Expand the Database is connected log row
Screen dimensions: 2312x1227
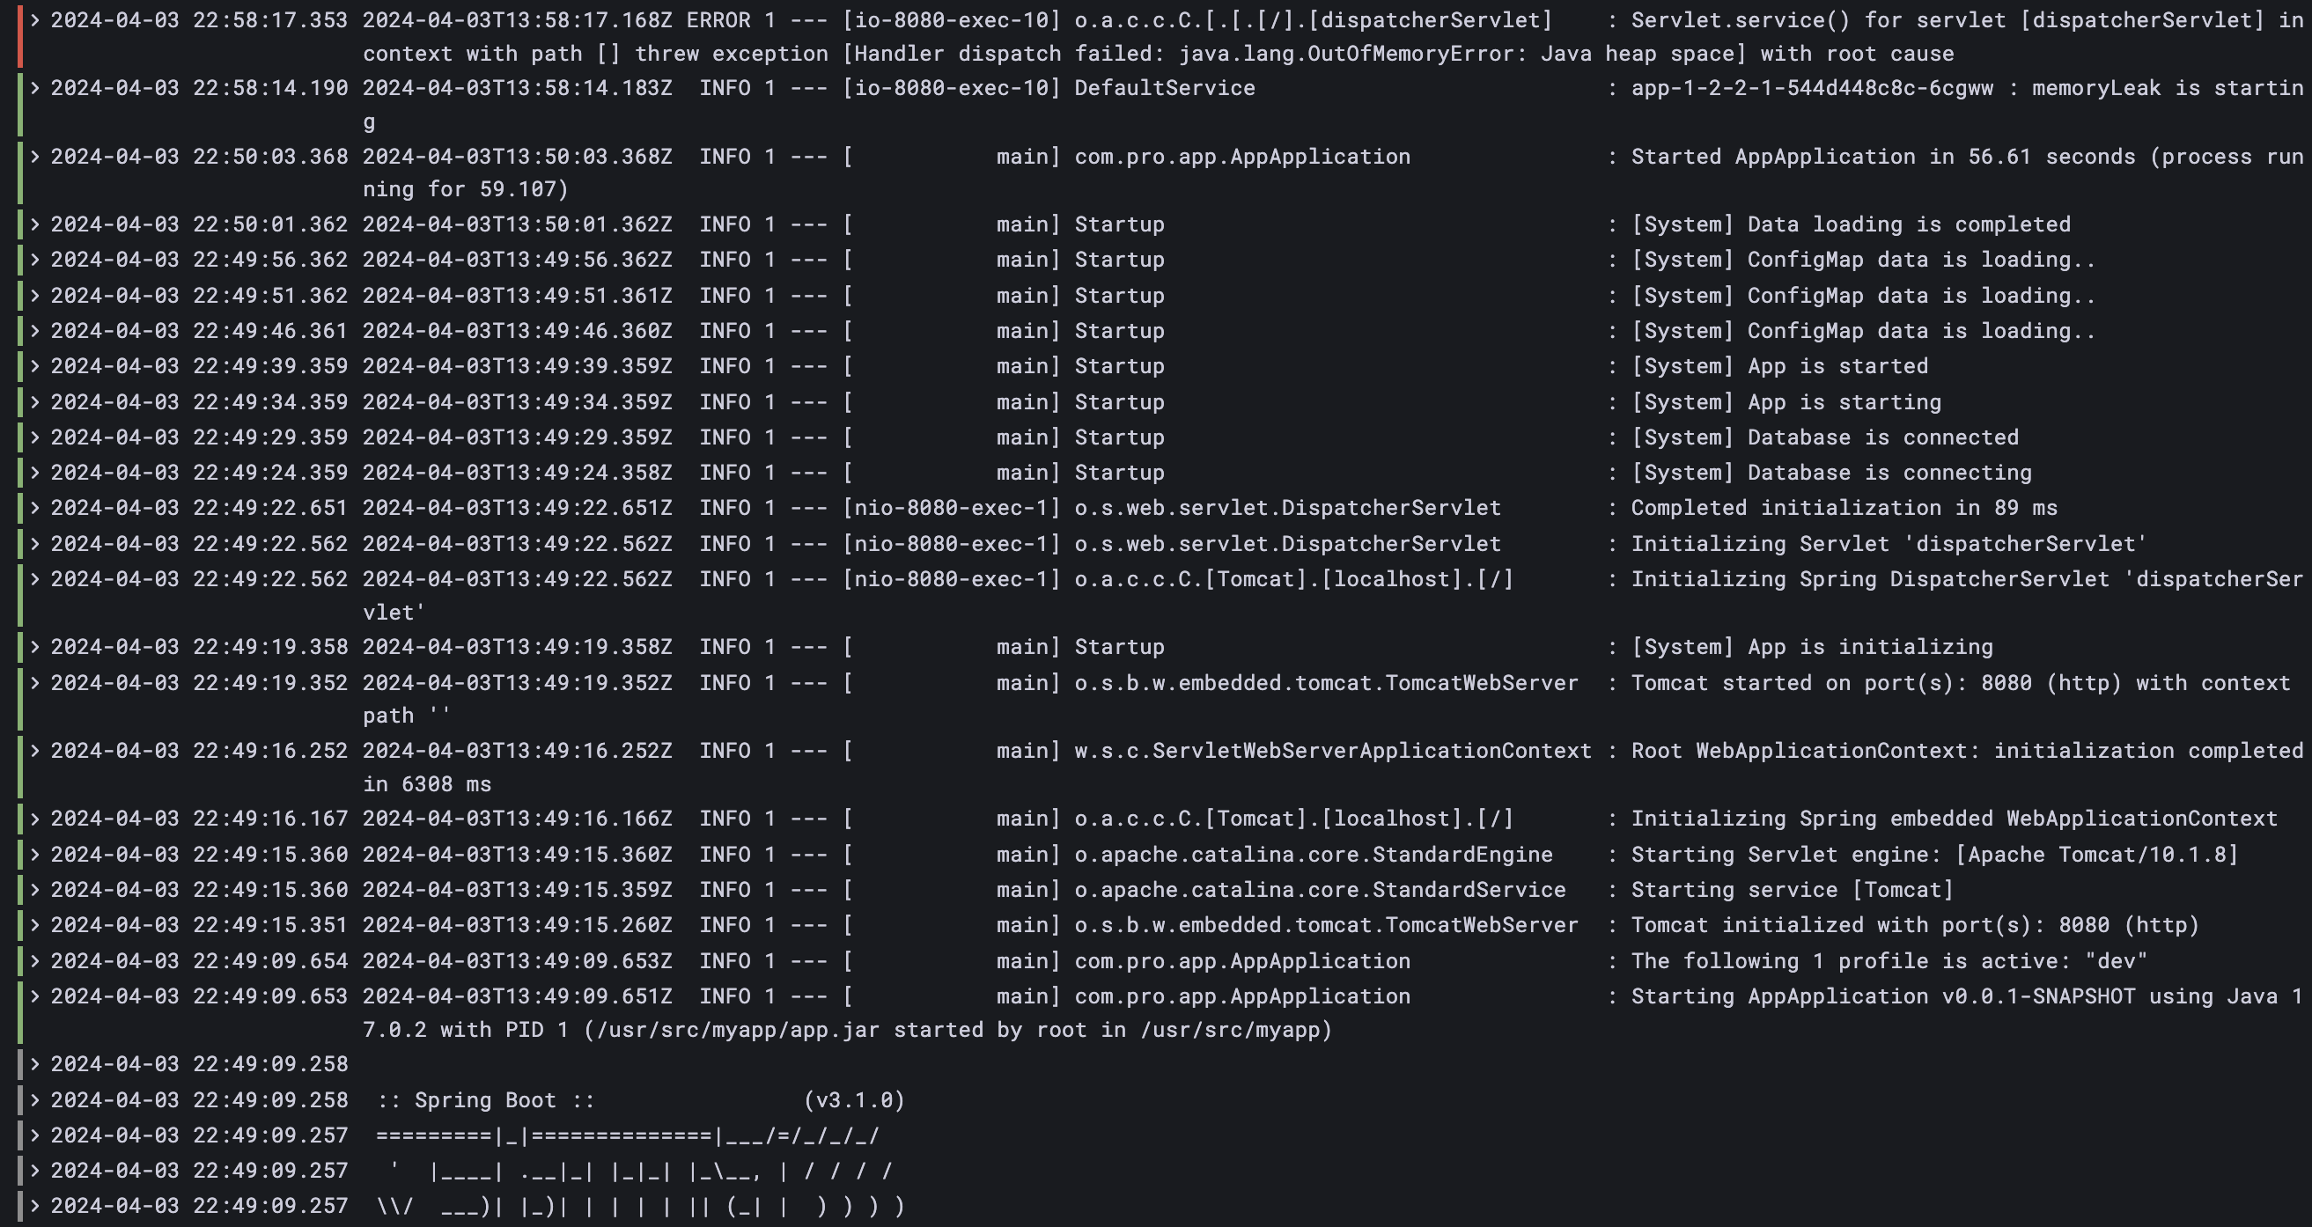tap(35, 437)
